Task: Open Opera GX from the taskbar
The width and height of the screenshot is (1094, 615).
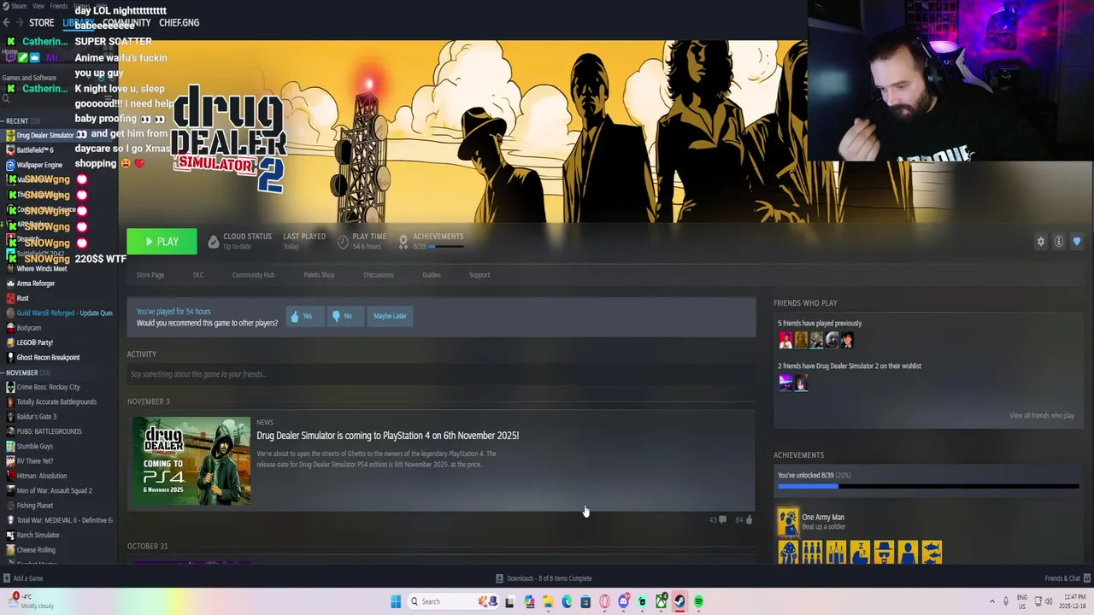Action: point(604,601)
